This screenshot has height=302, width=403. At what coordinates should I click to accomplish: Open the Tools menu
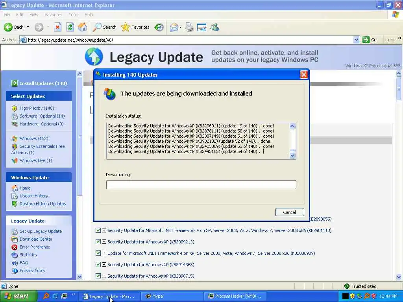pos(74,15)
